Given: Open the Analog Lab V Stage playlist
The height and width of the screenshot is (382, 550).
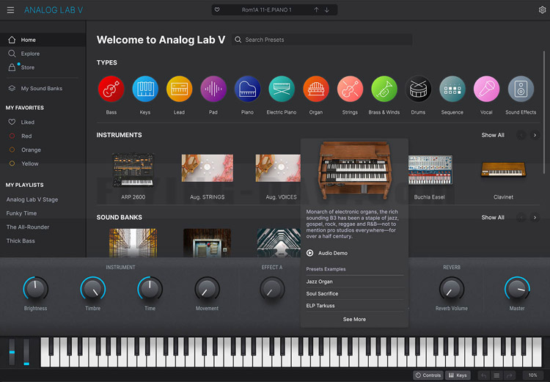Looking at the screenshot, I should [x=32, y=199].
